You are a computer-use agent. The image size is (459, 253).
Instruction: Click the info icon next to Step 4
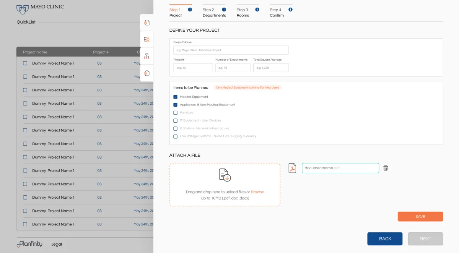[x=291, y=10]
